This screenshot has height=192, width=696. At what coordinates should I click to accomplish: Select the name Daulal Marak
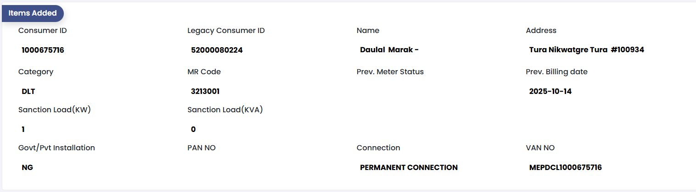pyautogui.click(x=389, y=50)
